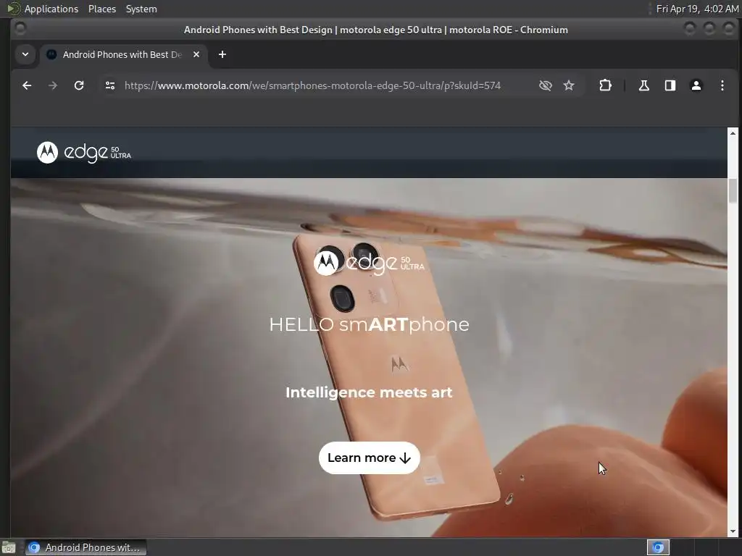742x556 pixels.
Task: Open a new tab
Action: pyautogui.click(x=222, y=54)
